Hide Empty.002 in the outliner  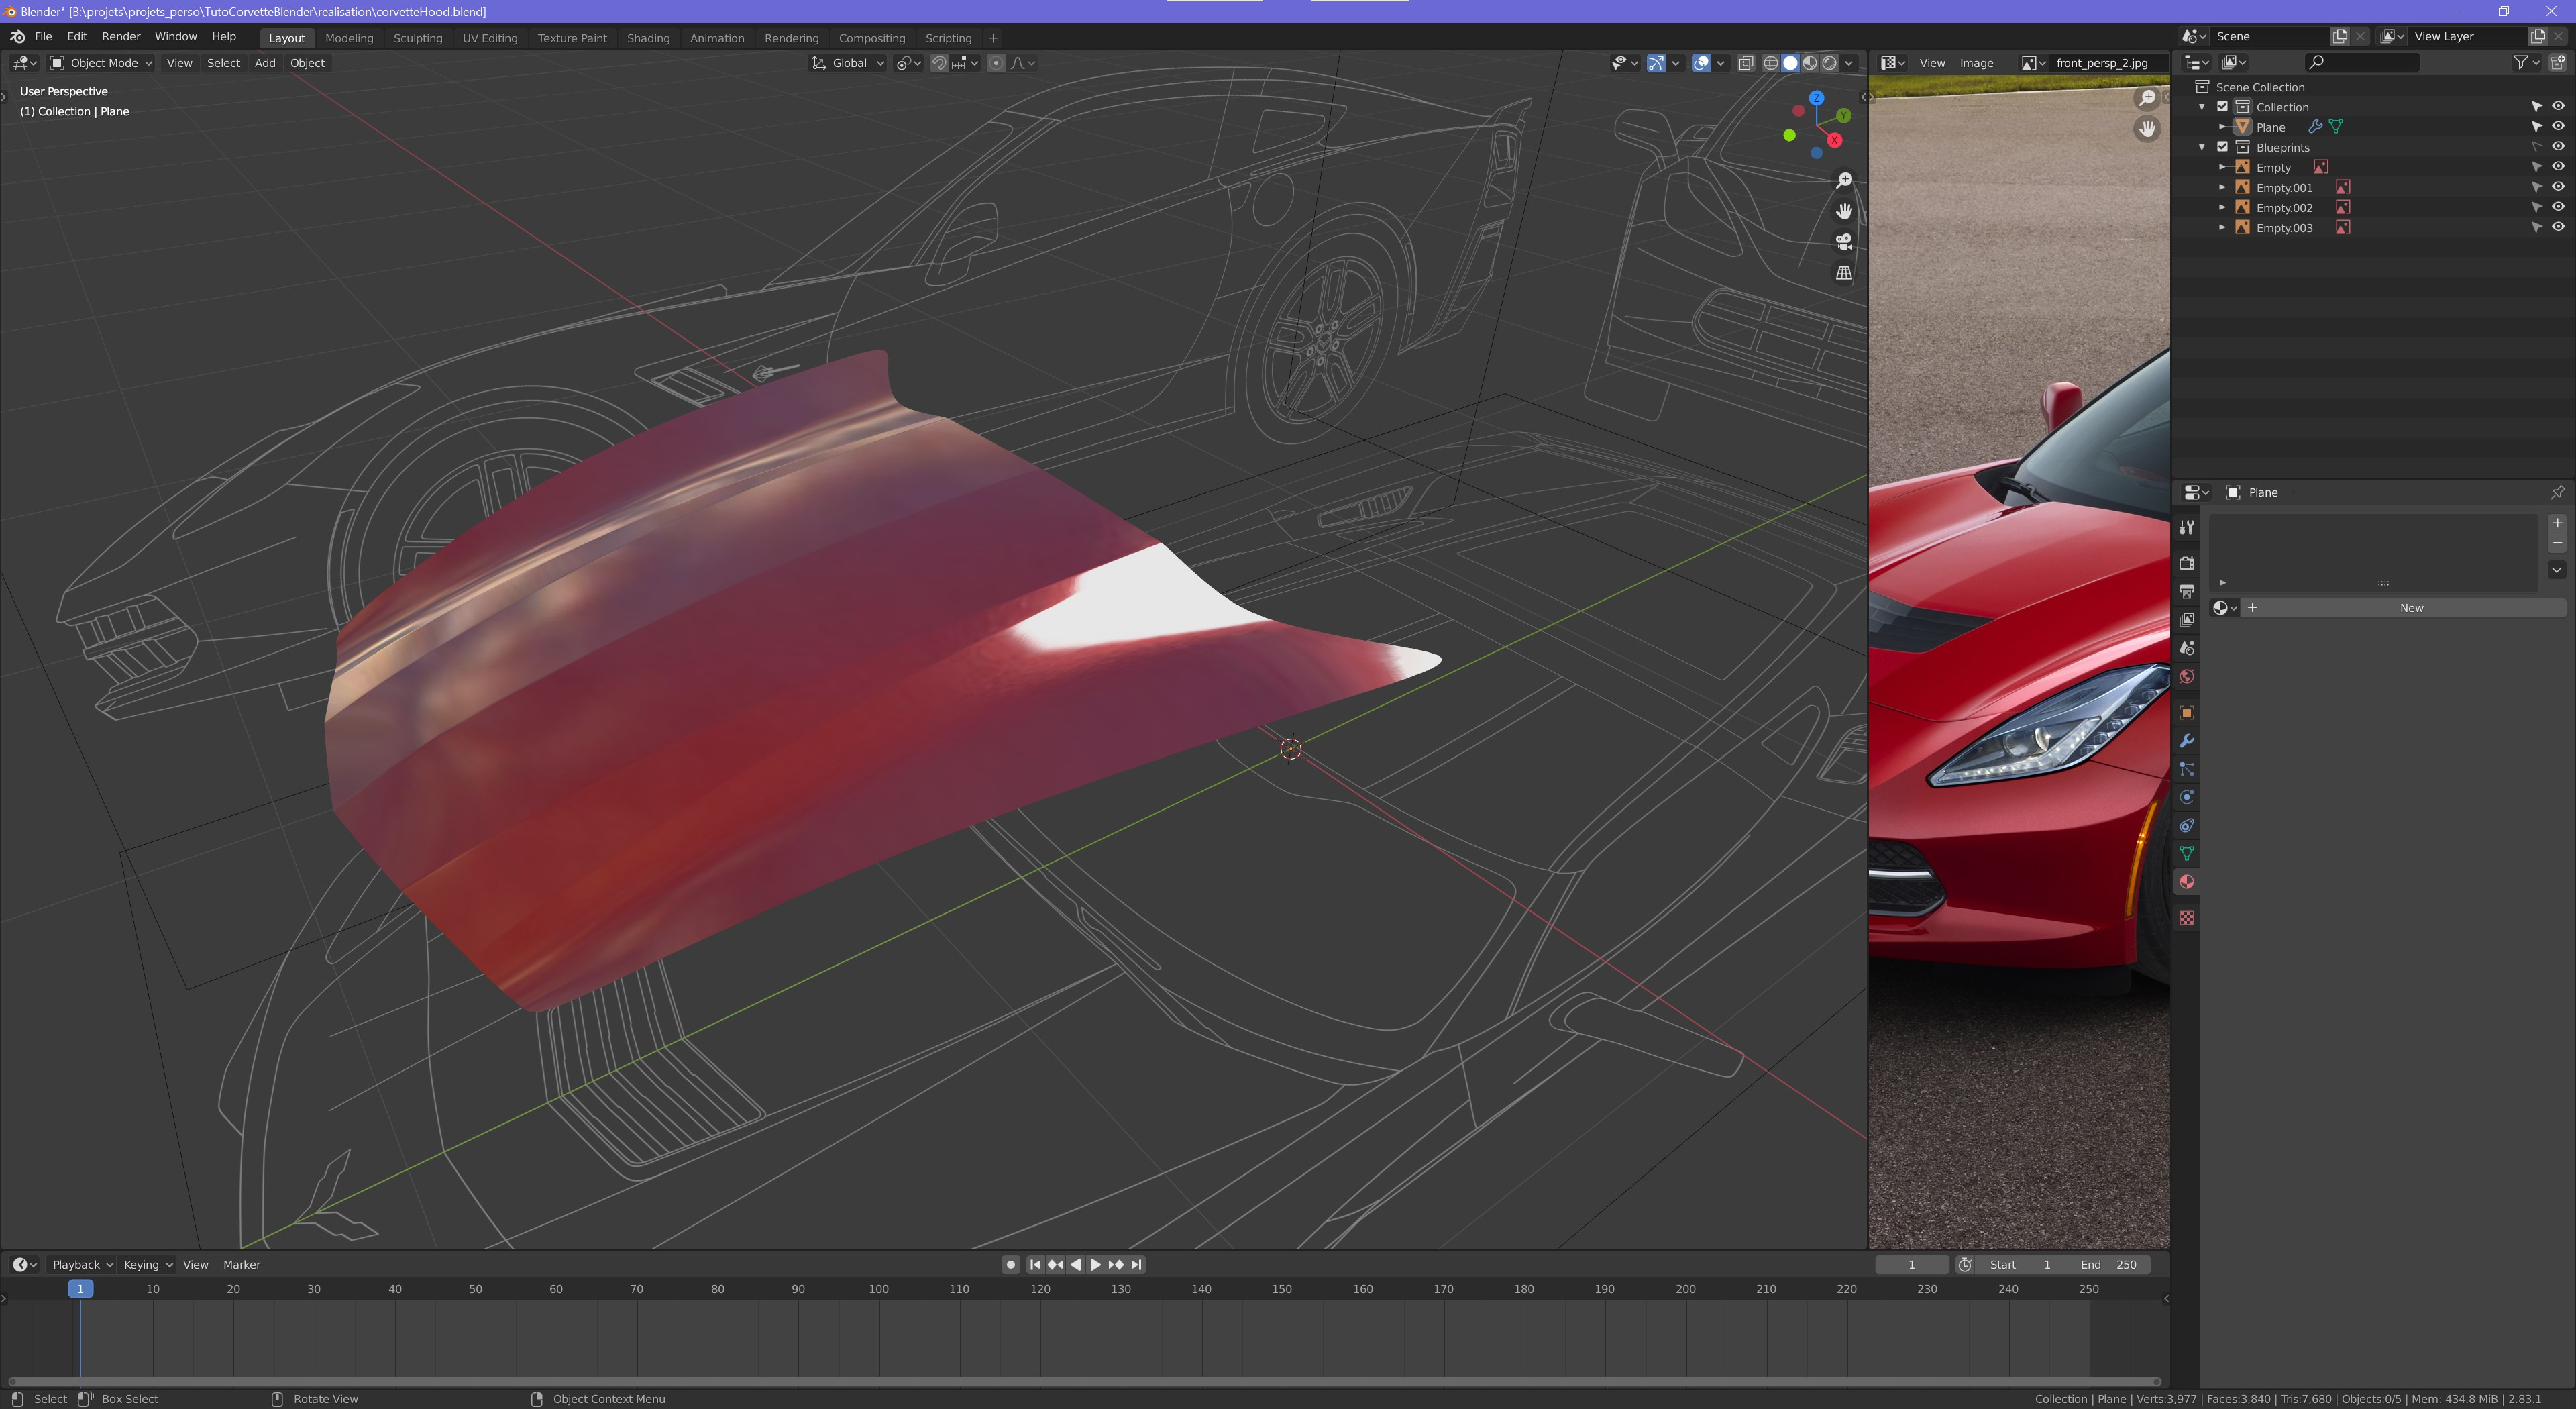pos(2558,207)
